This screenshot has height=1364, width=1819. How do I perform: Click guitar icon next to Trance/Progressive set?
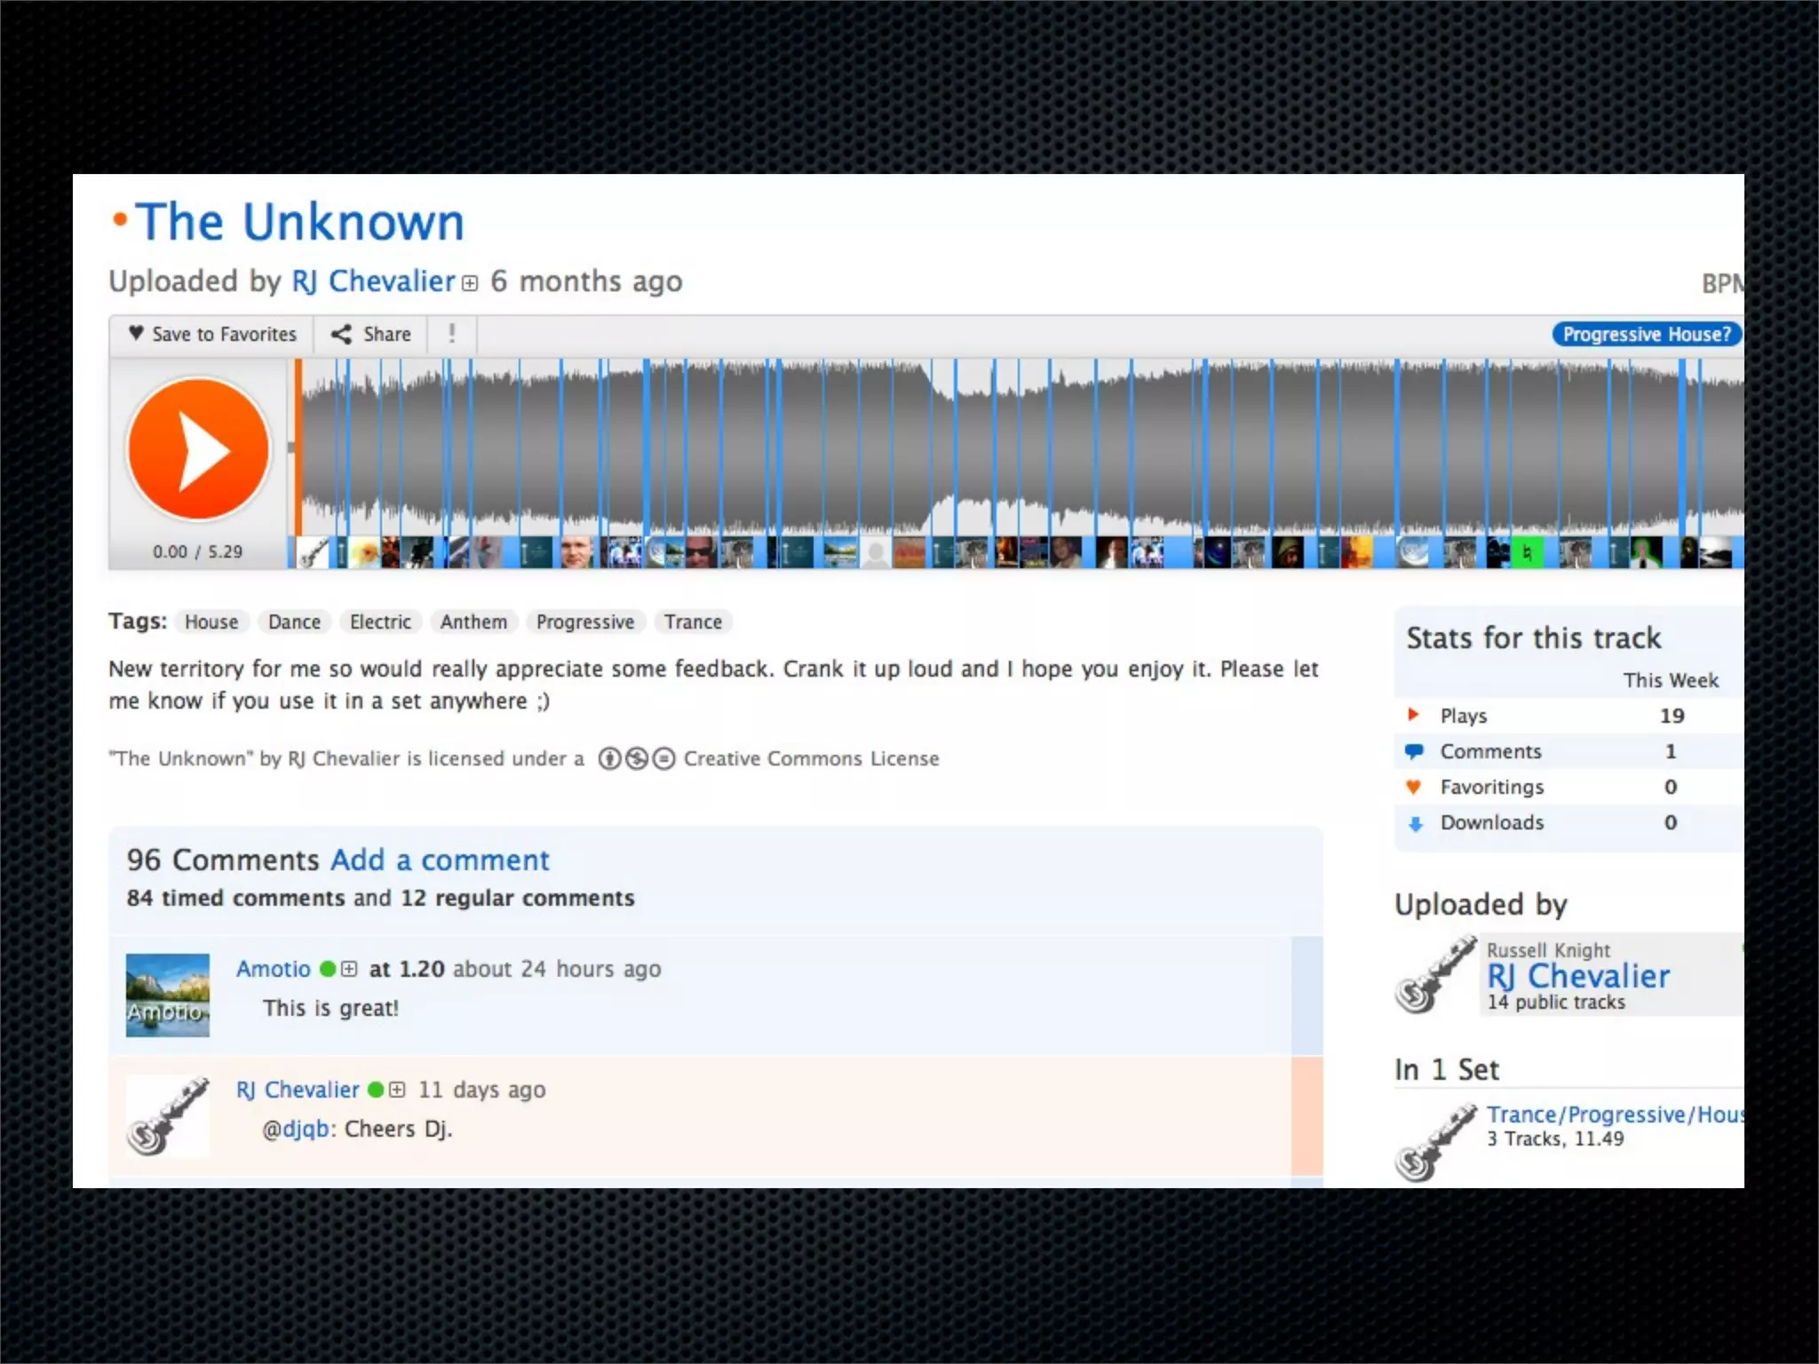[x=1435, y=1143]
